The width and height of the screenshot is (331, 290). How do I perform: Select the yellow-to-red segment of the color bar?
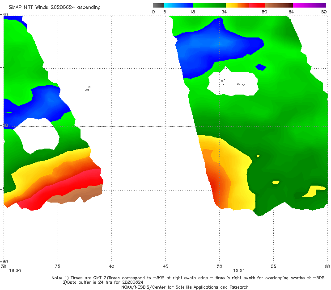[245, 5]
